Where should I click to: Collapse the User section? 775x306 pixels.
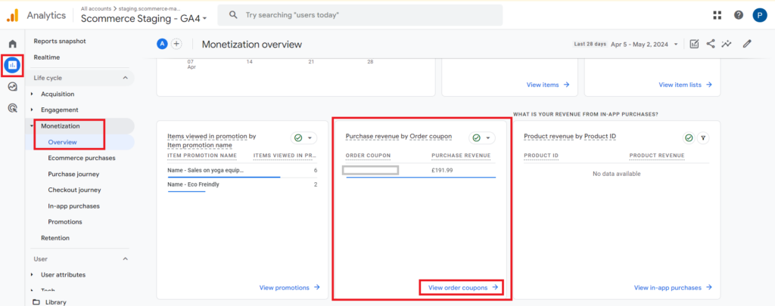[125, 258]
